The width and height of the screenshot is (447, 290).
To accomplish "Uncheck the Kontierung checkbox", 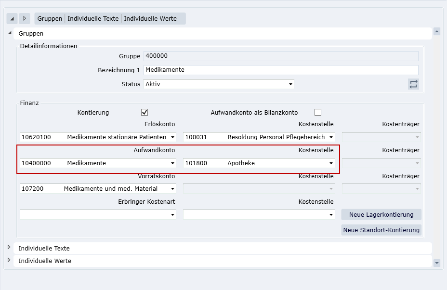I will (x=145, y=112).
